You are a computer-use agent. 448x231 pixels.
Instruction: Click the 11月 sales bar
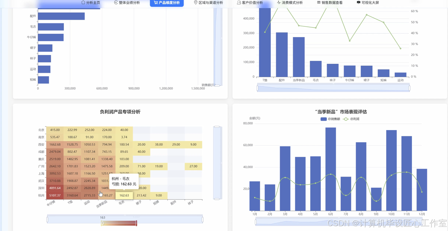[407, 174]
